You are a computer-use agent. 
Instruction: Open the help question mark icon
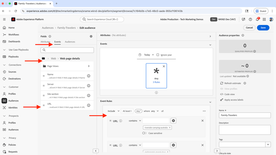pos(250,19)
